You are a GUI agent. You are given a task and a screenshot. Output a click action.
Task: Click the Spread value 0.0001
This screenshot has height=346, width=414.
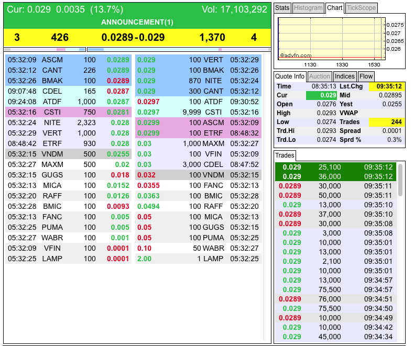click(x=392, y=131)
